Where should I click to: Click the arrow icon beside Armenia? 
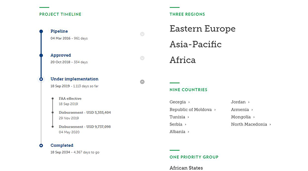[x=252, y=110]
